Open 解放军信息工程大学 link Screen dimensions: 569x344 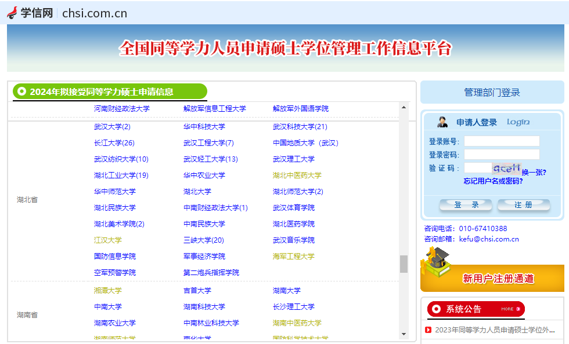point(214,109)
